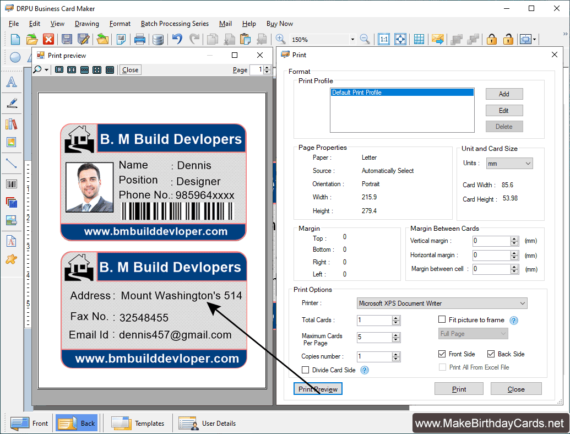Switch to the Templates tab

coord(138,424)
